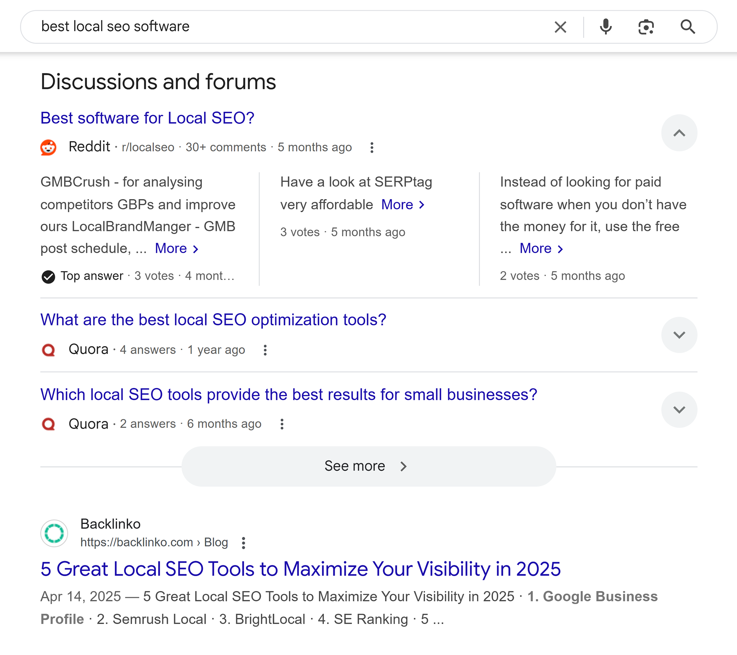
Task: Start voice search with microphone icon
Action: coord(606,27)
